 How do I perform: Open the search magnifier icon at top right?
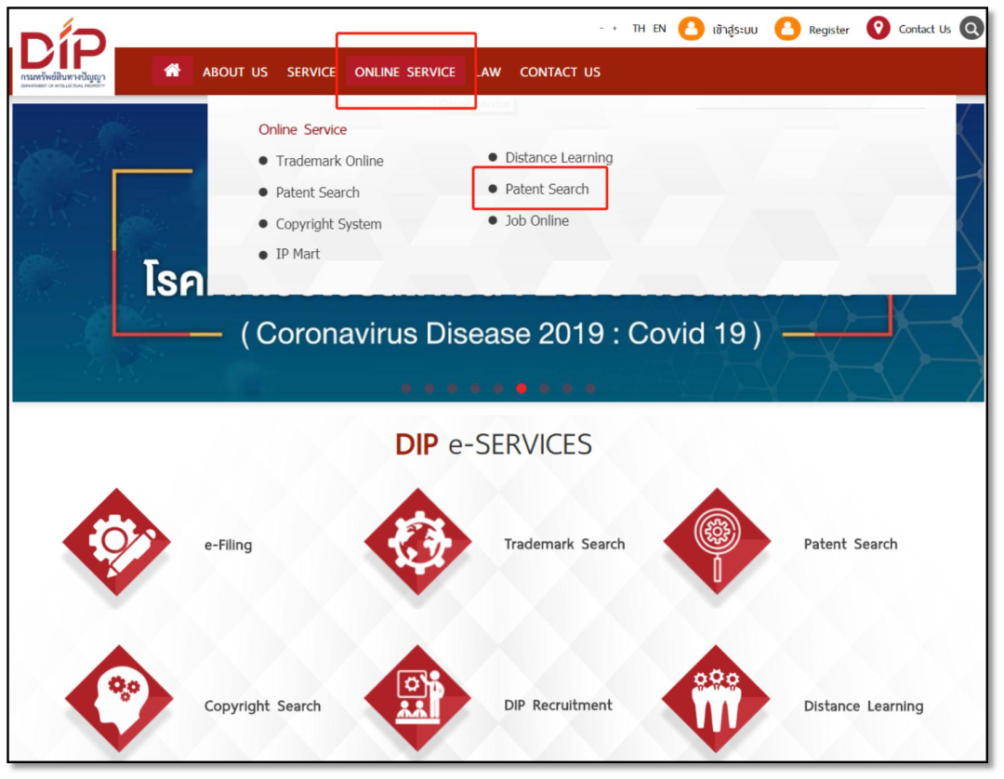[x=971, y=29]
